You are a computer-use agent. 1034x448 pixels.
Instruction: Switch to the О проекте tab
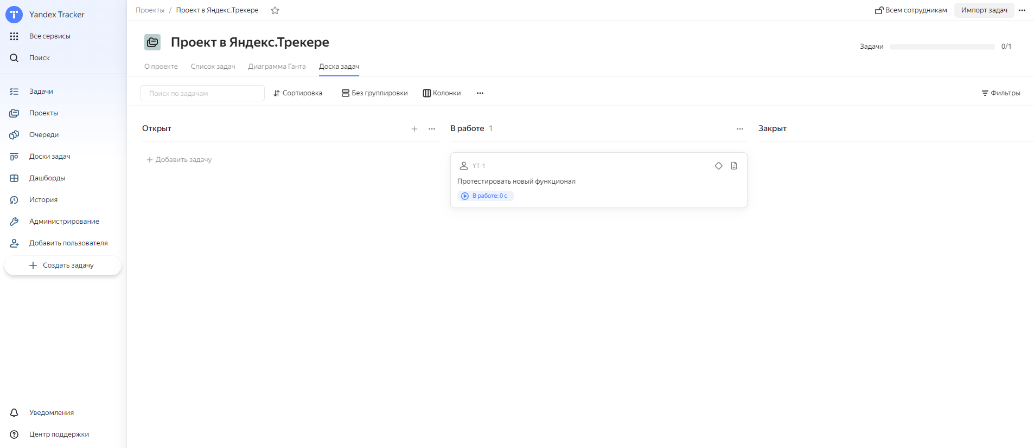(x=161, y=67)
